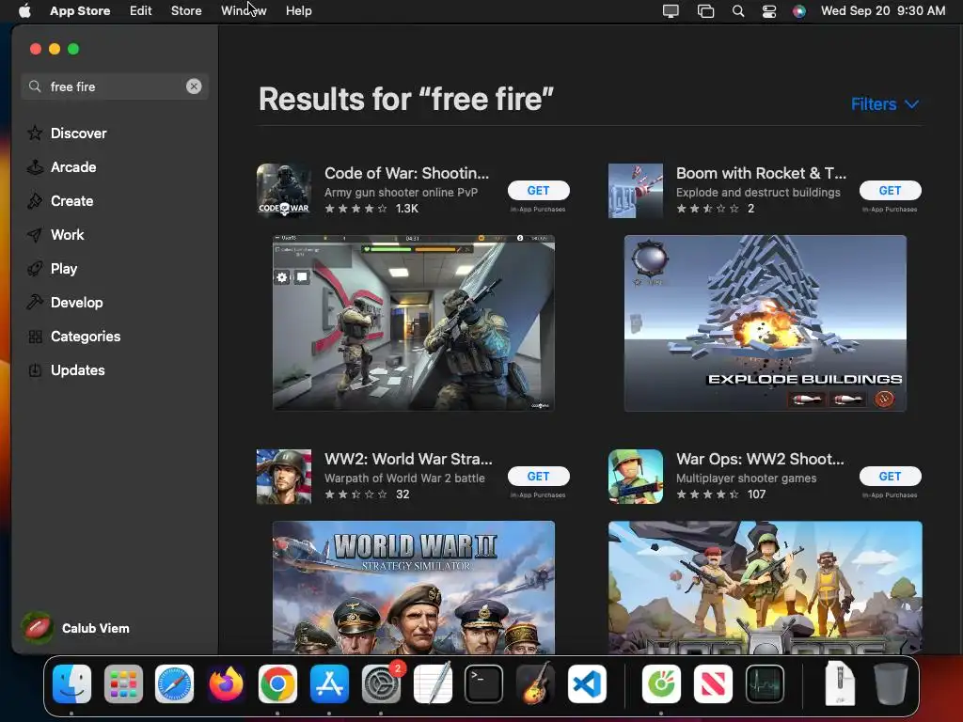View Explode Buildings screenshot
Image resolution: width=963 pixels, height=722 pixels.
pos(766,323)
